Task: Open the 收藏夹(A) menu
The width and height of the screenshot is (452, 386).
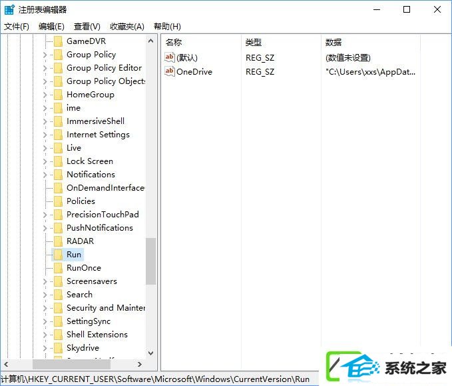Action: 127,27
